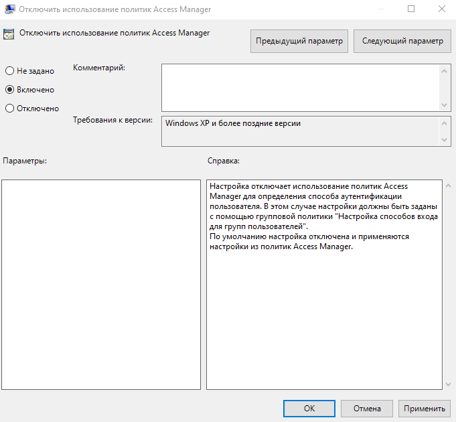Screen dimensions: 456x422
Task: Cancel changes with the "Отмена" button
Action: [366, 408]
